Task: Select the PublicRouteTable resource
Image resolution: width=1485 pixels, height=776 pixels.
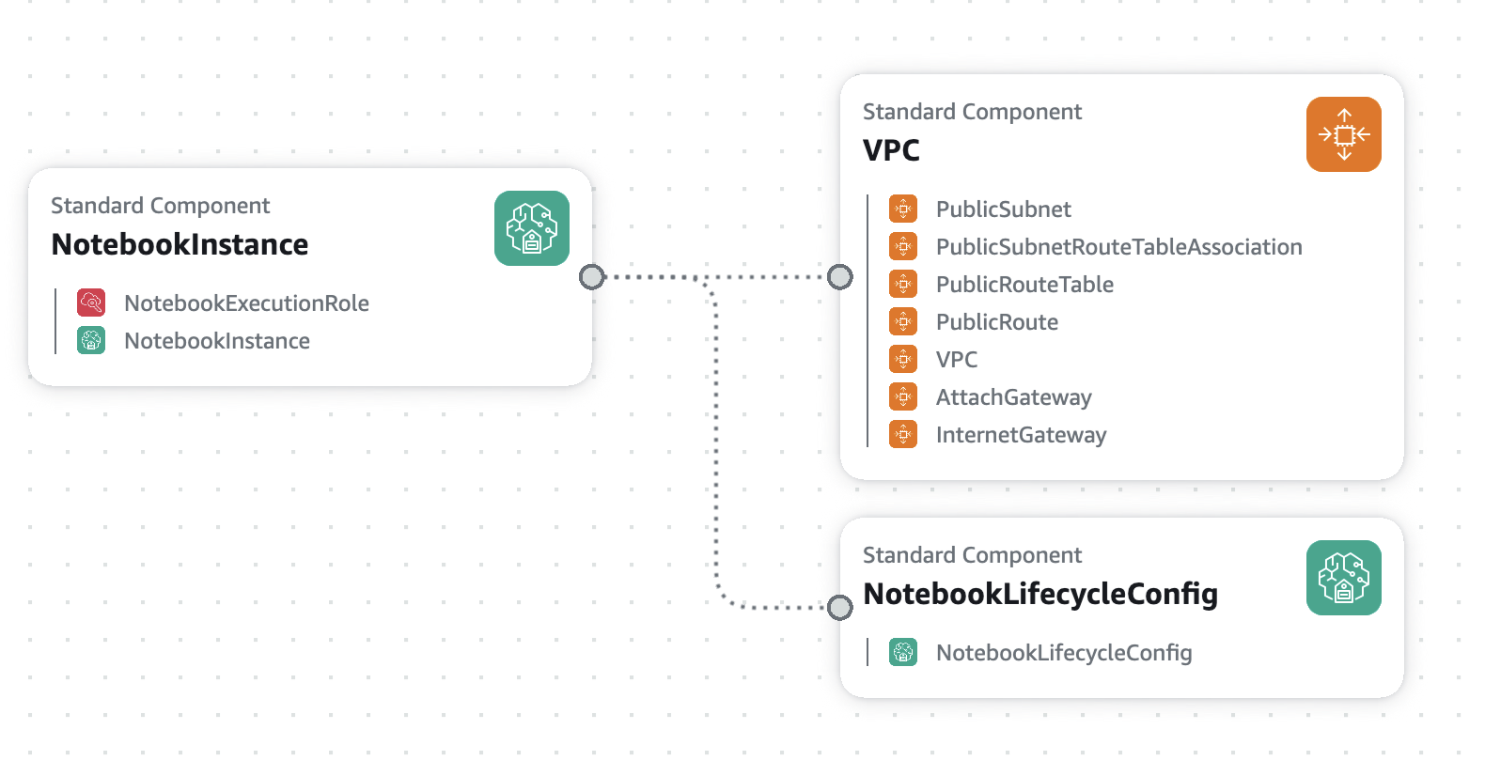Action: point(1024,285)
